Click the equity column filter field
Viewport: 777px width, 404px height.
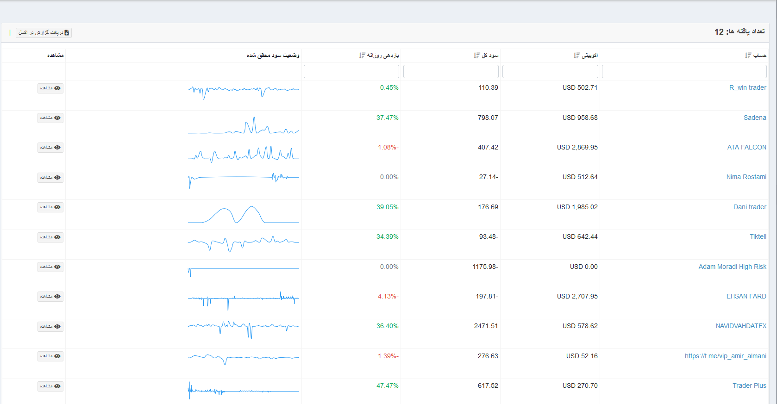(550, 72)
